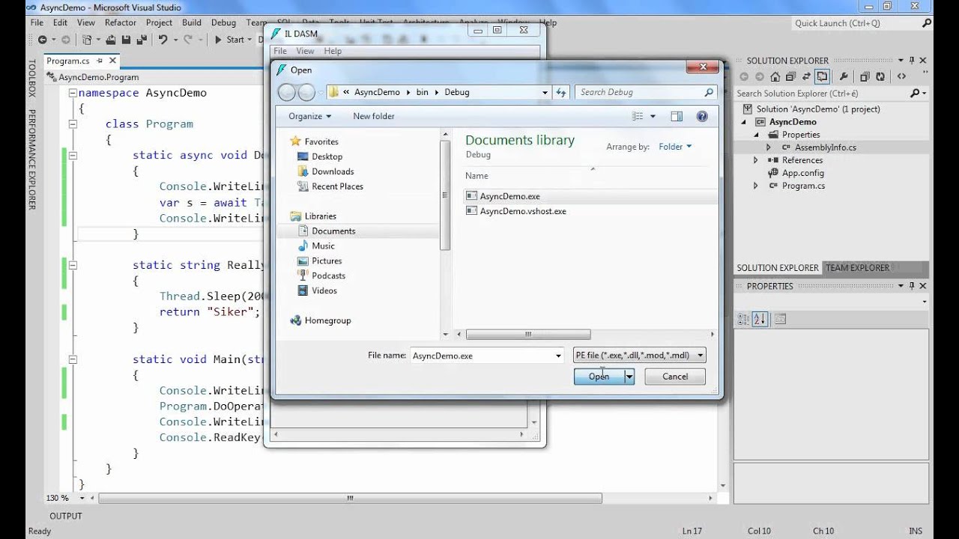
Task: Pin the Solution Explorer panel
Action: point(912,61)
